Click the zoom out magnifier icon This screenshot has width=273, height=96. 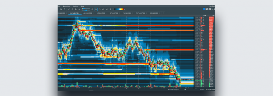point(65,9)
